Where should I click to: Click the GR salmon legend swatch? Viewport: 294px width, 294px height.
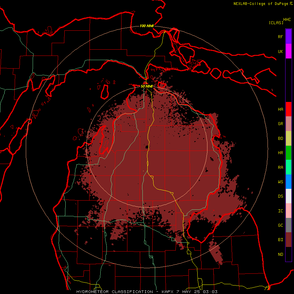pyautogui.click(x=288, y=124)
